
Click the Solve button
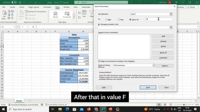(148, 87)
